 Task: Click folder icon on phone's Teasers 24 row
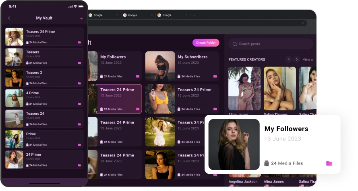[x=79, y=124]
